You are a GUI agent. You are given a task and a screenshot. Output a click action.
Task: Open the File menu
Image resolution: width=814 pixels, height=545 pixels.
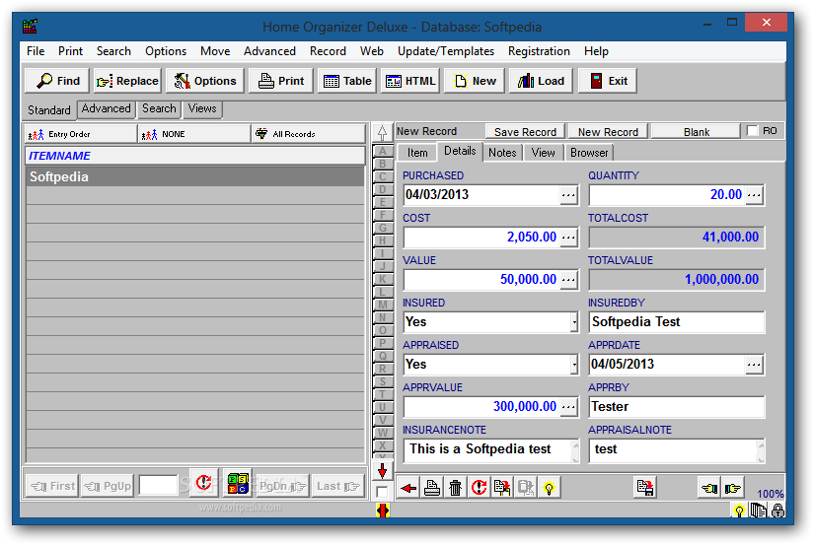click(36, 51)
